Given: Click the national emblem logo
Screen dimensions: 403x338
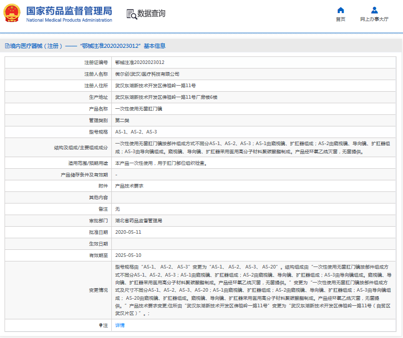Looking at the screenshot, I should pyautogui.click(x=12, y=13).
